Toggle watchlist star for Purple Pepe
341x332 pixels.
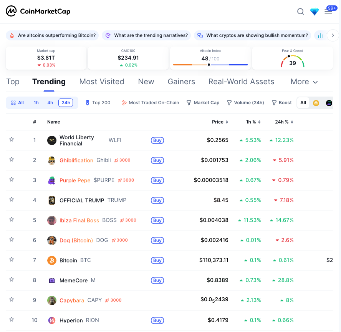12,180
